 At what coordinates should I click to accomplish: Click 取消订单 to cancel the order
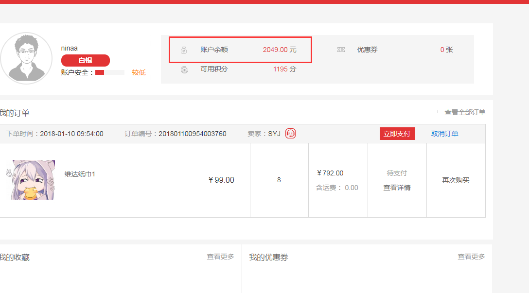tap(444, 134)
